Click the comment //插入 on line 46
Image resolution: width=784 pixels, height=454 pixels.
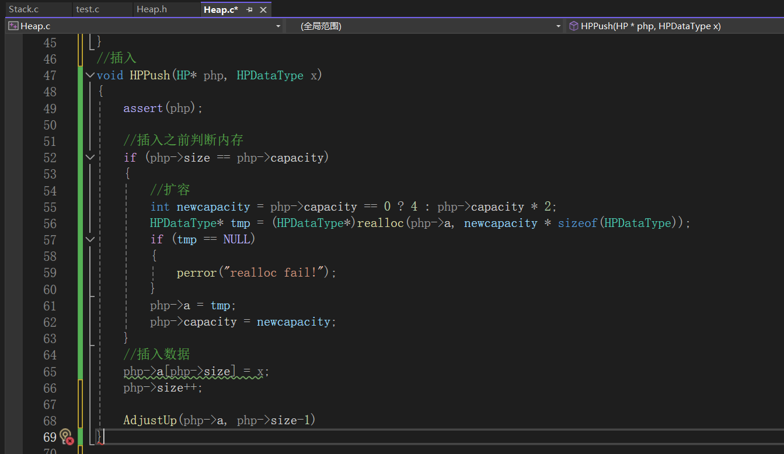116,58
